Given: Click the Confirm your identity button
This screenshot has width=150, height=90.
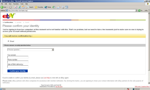Looking at the screenshot, I should tap(17, 71).
